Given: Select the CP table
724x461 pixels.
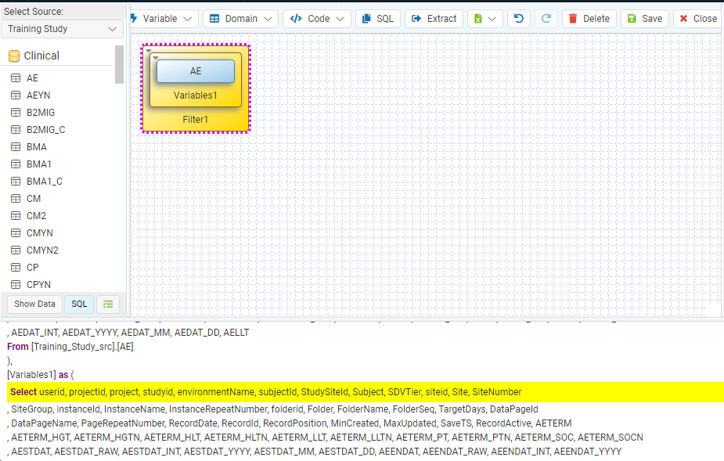Looking at the screenshot, I should click(x=32, y=268).
